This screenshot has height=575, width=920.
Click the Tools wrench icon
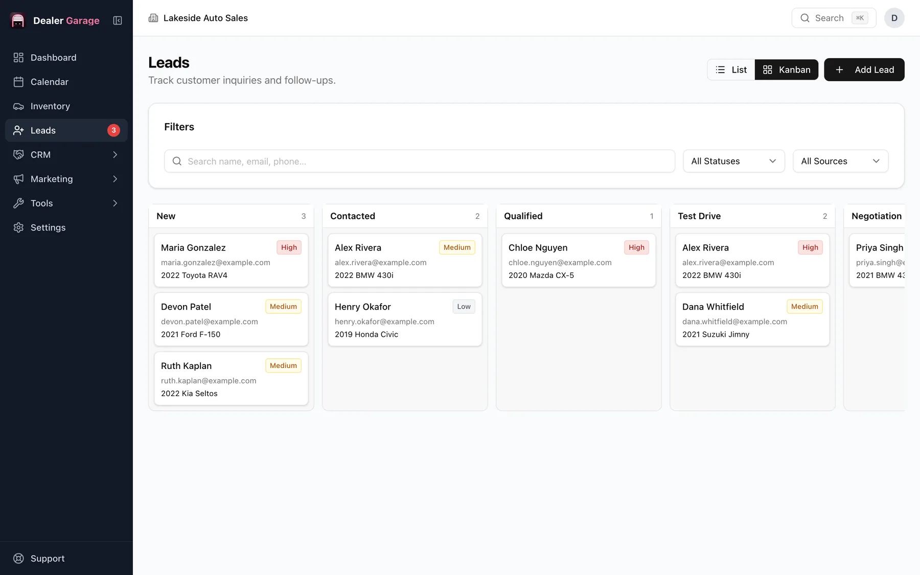[18, 203]
